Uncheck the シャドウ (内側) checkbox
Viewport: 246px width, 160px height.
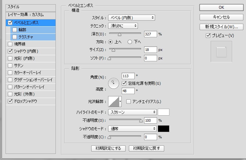pos(10,51)
